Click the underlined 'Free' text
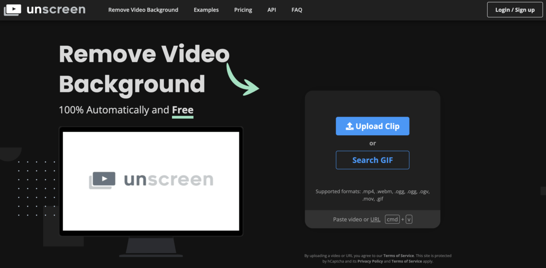 [x=182, y=111]
